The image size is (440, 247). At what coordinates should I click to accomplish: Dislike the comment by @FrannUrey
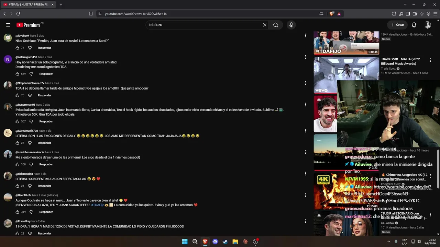[x=30, y=233]
